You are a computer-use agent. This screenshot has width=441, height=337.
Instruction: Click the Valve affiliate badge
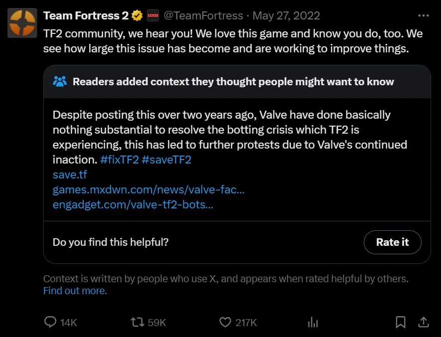point(153,16)
